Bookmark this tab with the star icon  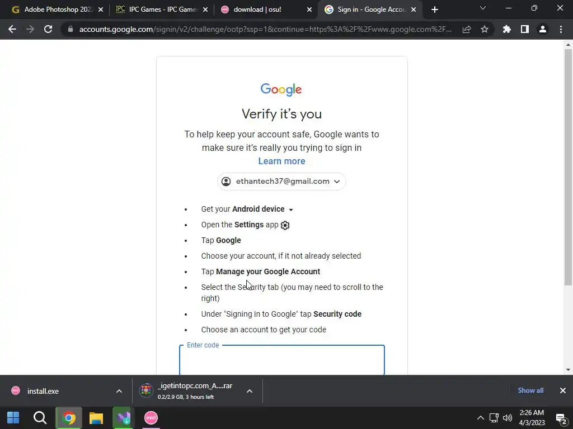pos(485,29)
